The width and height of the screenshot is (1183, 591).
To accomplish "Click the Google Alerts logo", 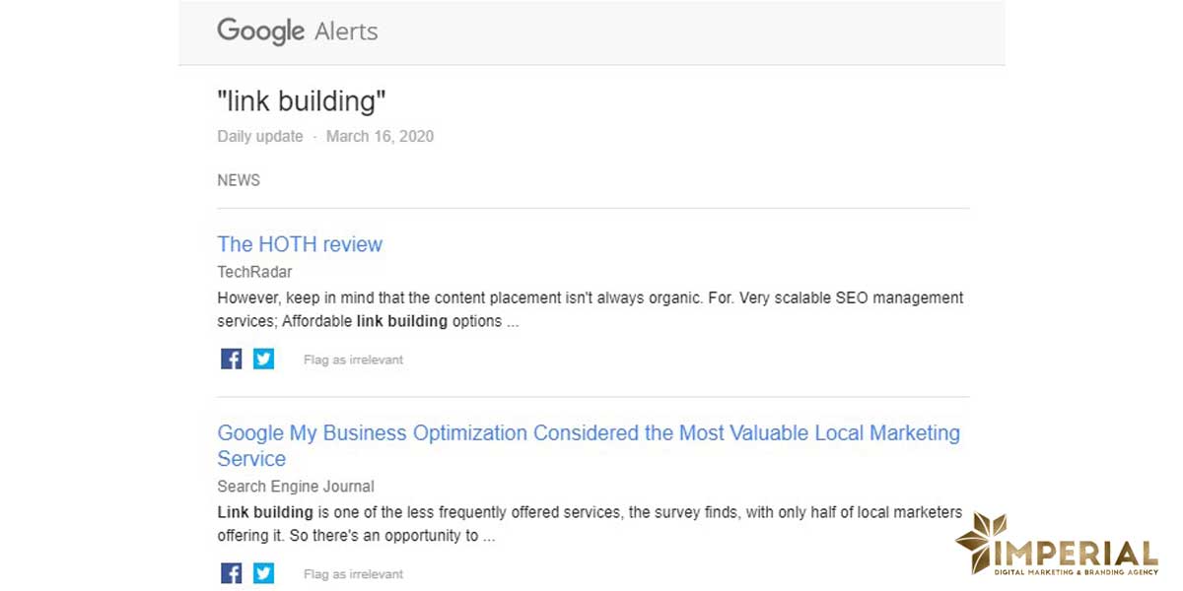I will point(297,32).
